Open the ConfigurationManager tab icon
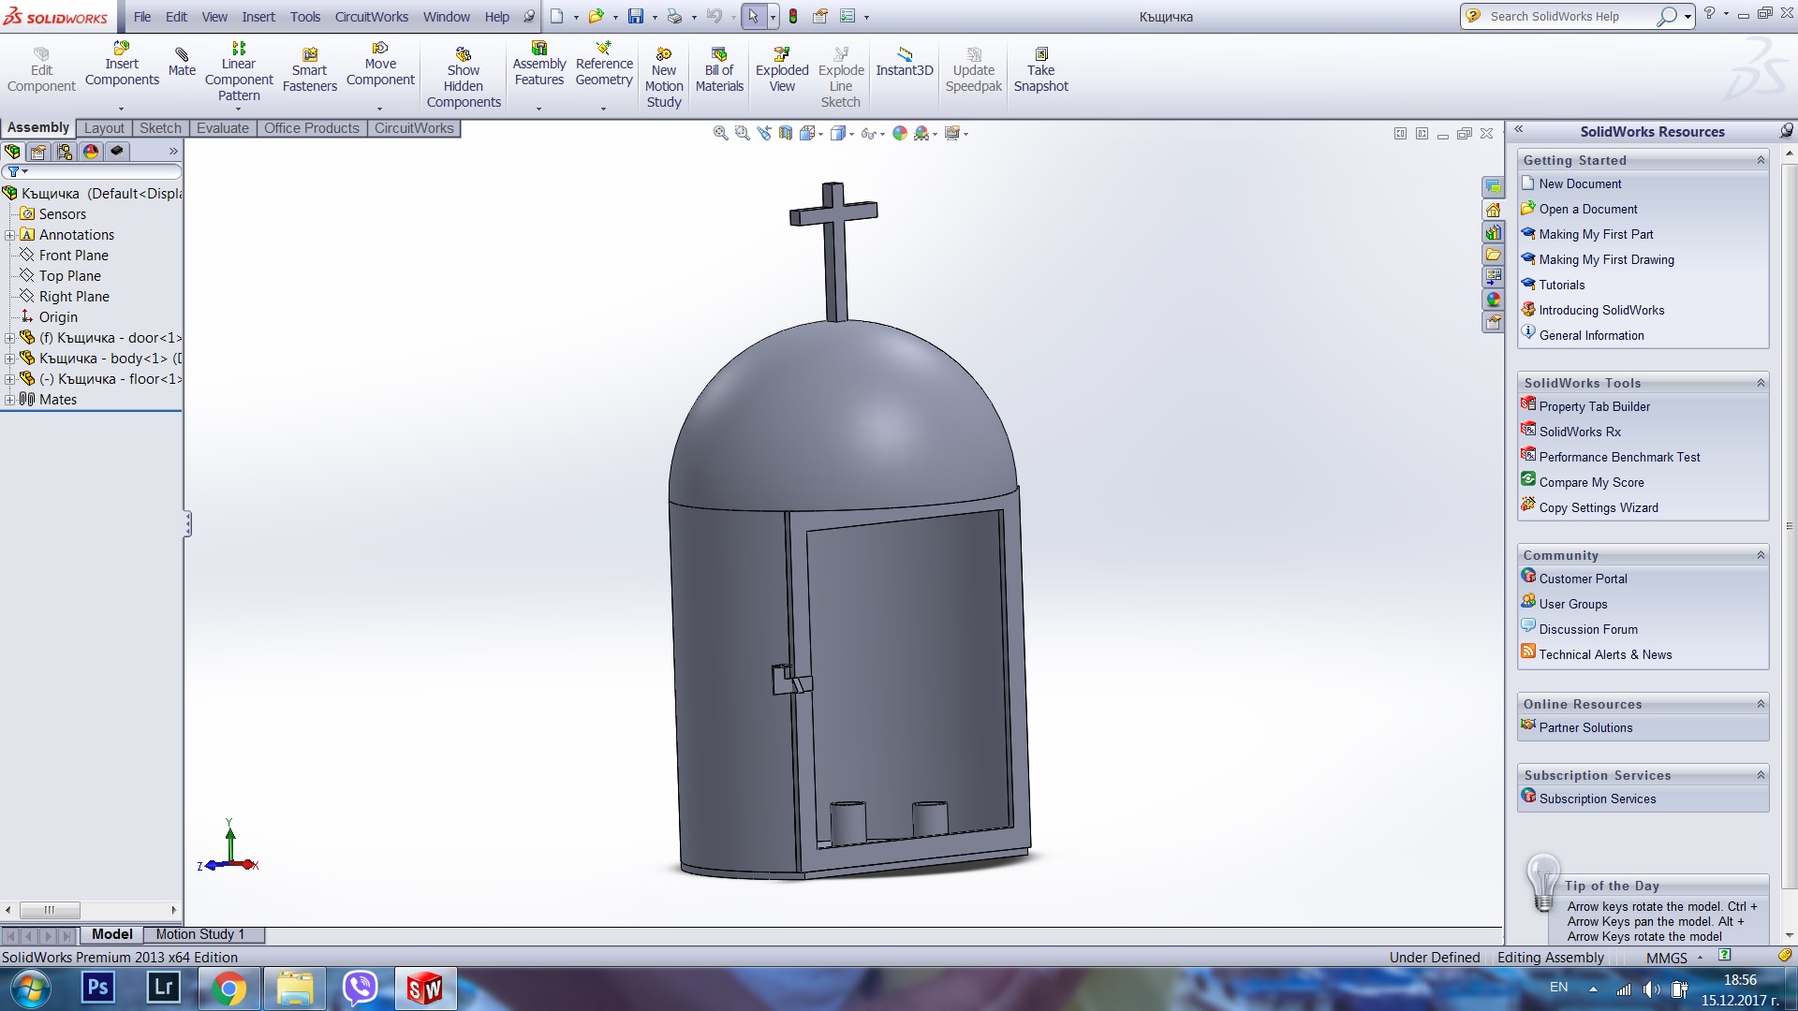Image resolution: width=1798 pixels, height=1011 pixels. 65,152
